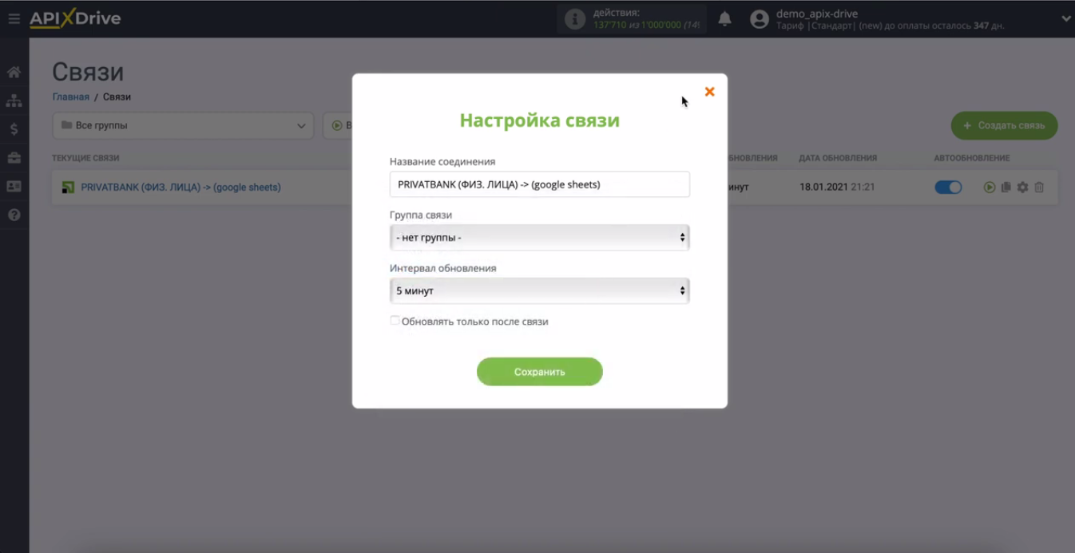Image resolution: width=1075 pixels, height=553 pixels.
Task: Open the notifications bell
Action: click(724, 19)
